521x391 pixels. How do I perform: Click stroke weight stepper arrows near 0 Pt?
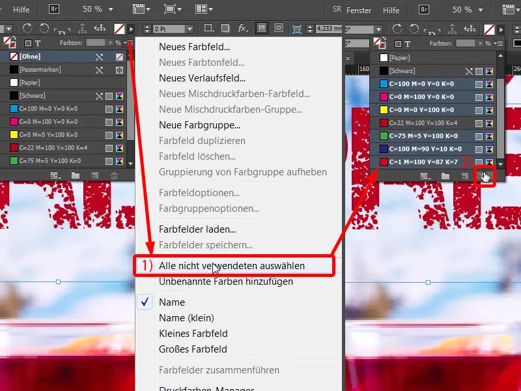[x=147, y=29]
